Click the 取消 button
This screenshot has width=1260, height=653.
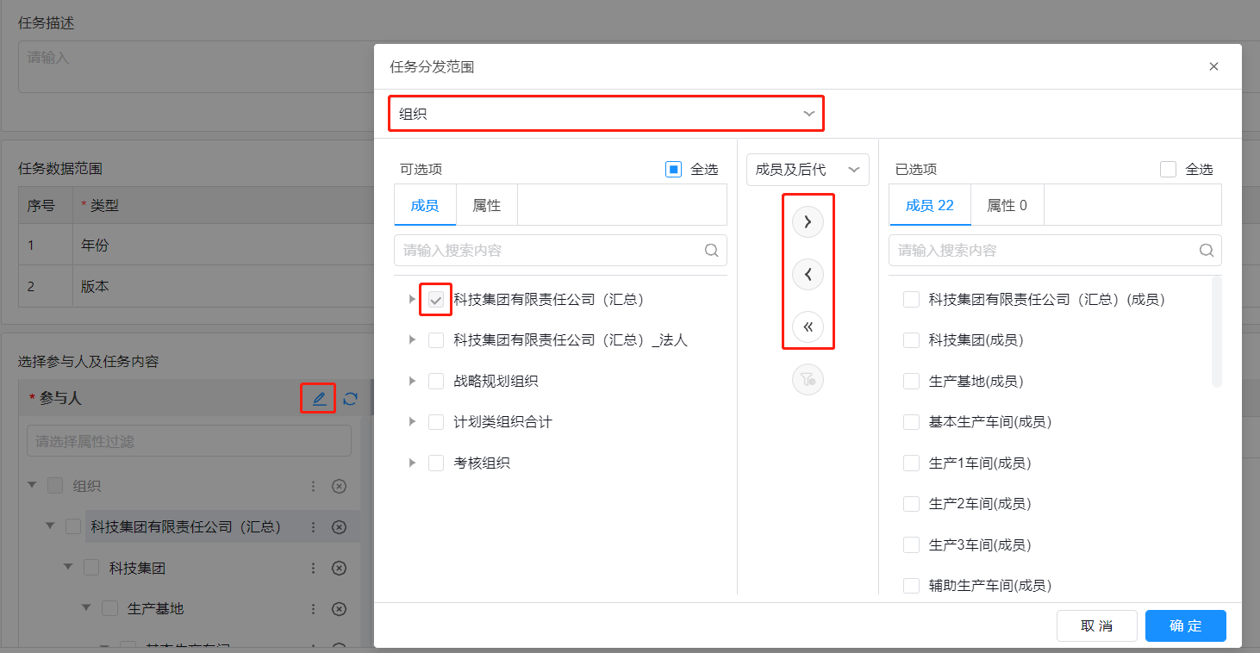[1096, 626]
